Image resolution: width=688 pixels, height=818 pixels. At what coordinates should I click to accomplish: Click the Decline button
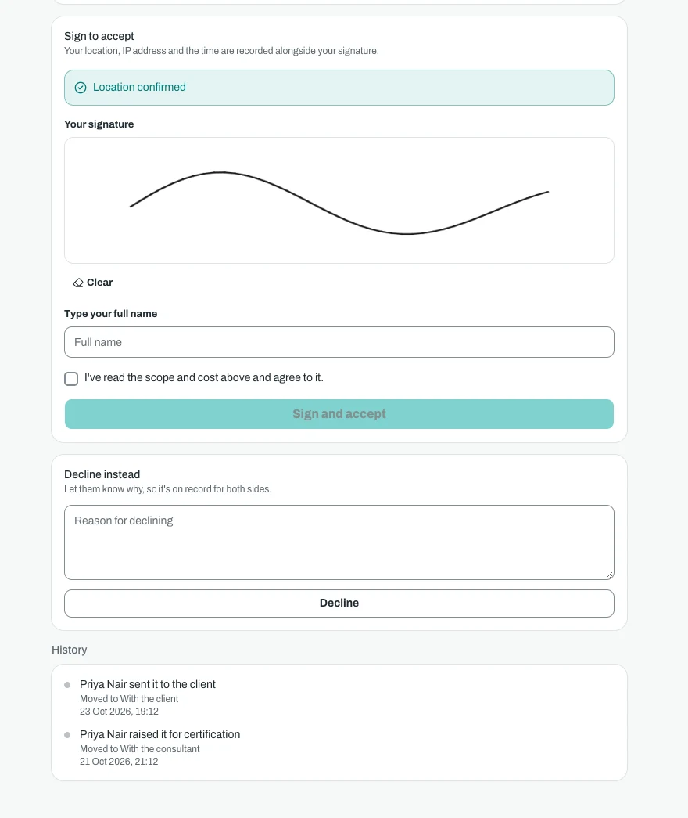(x=339, y=604)
